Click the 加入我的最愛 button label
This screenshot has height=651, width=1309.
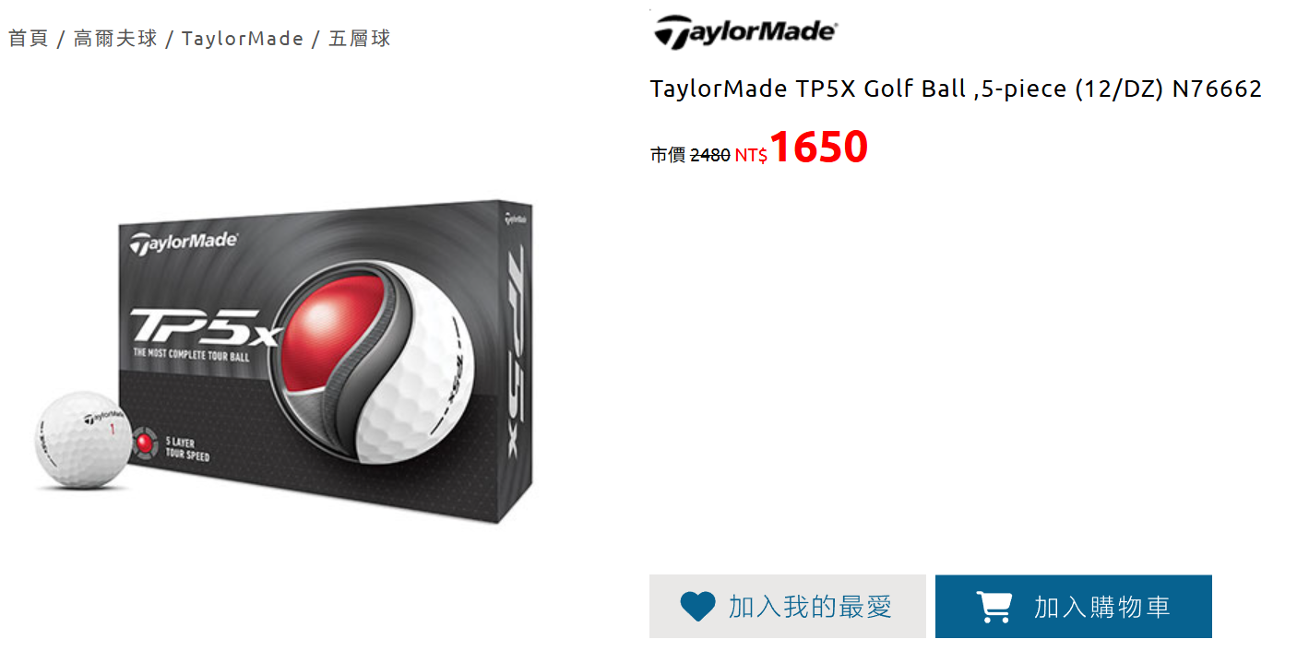[x=811, y=607]
